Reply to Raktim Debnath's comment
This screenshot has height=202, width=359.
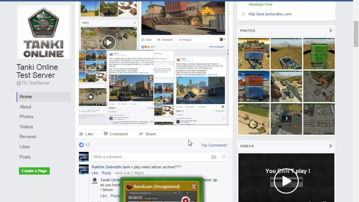[106, 173]
